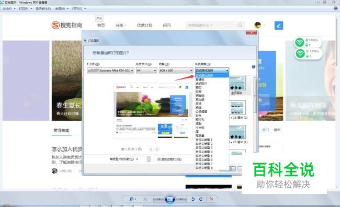Click the print dialog help icon

(253, 67)
